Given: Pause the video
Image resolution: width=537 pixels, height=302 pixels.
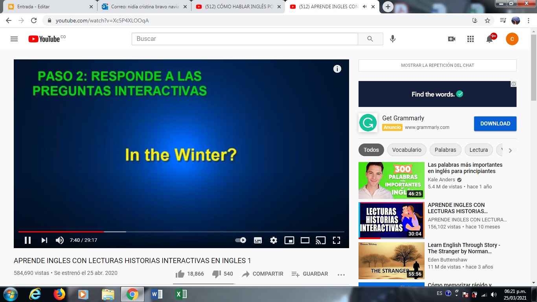Looking at the screenshot, I should tap(28, 240).
